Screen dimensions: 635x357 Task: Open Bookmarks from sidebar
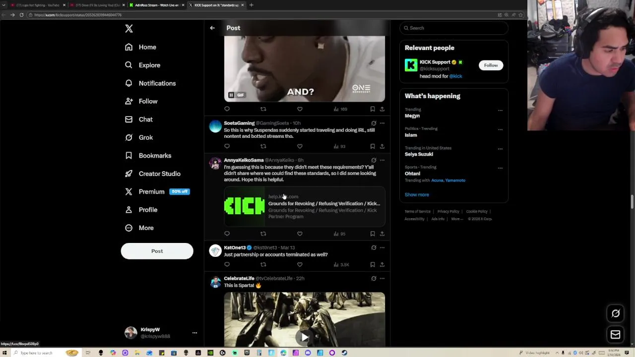[x=148, y=156]
